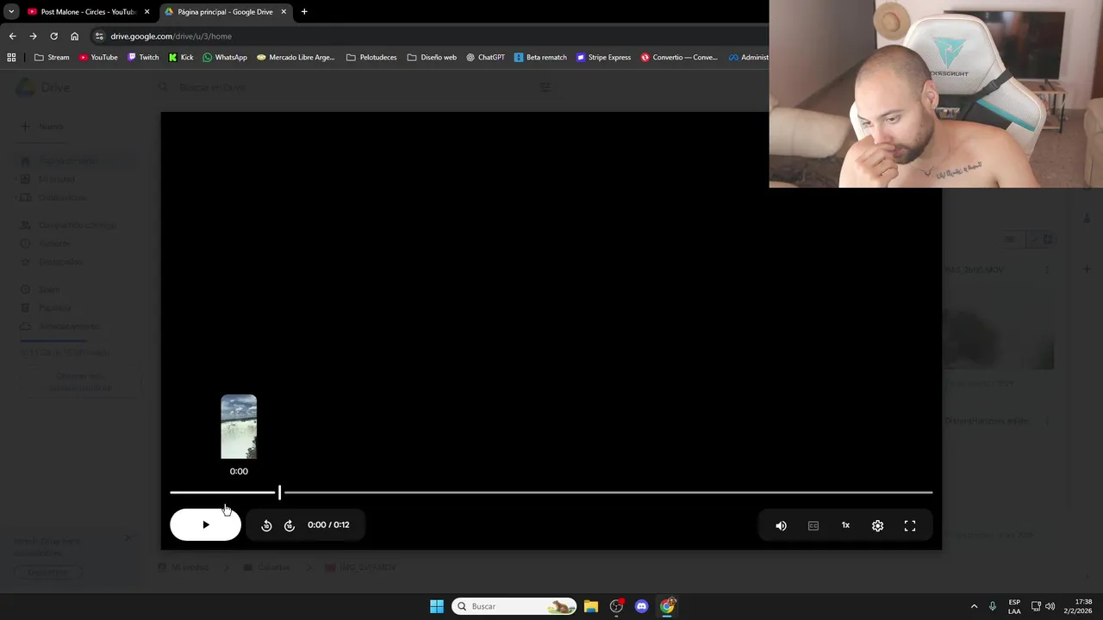This screenshot has height=620, width=1103.
Task: Open the Stream bookmarks folder
Action: tap(52, 58)
